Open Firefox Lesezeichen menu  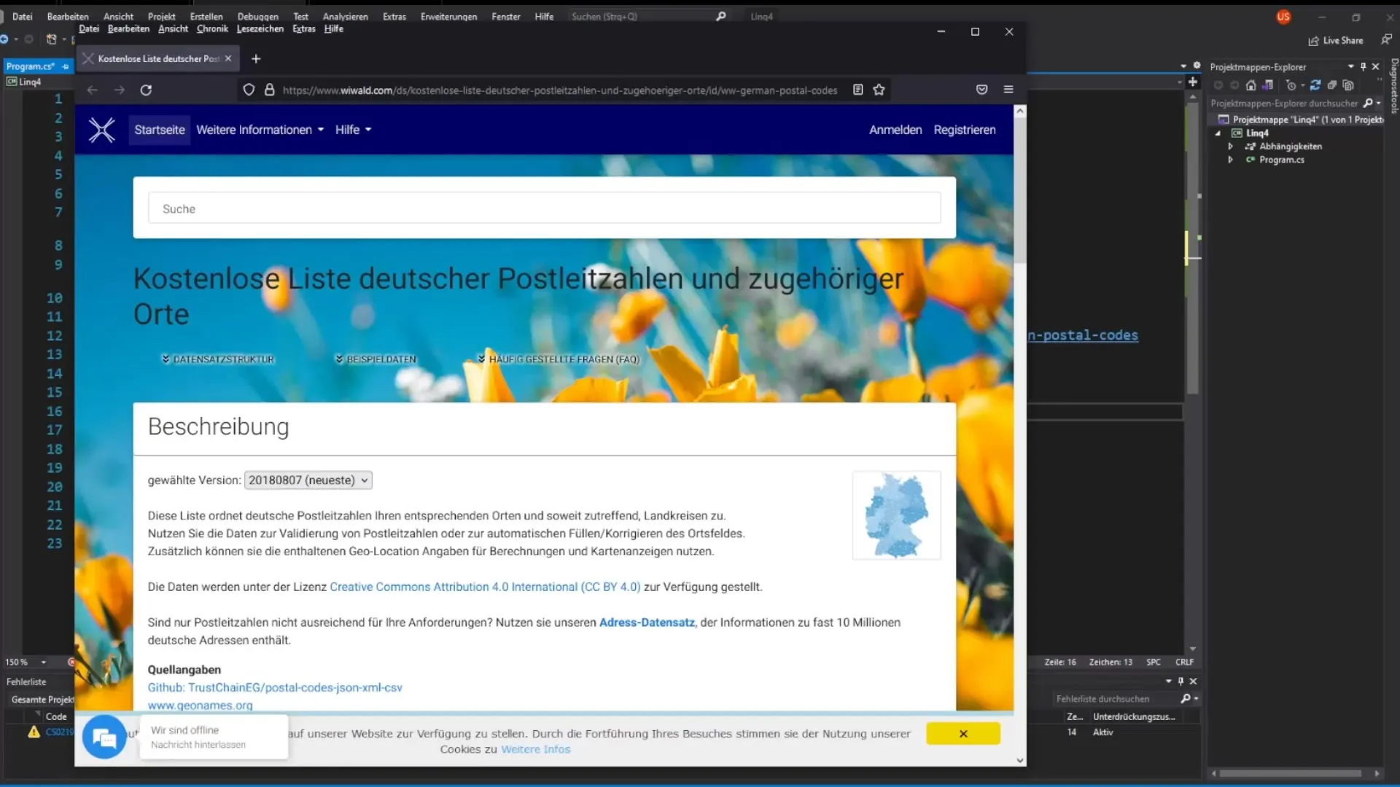point(260,28)
